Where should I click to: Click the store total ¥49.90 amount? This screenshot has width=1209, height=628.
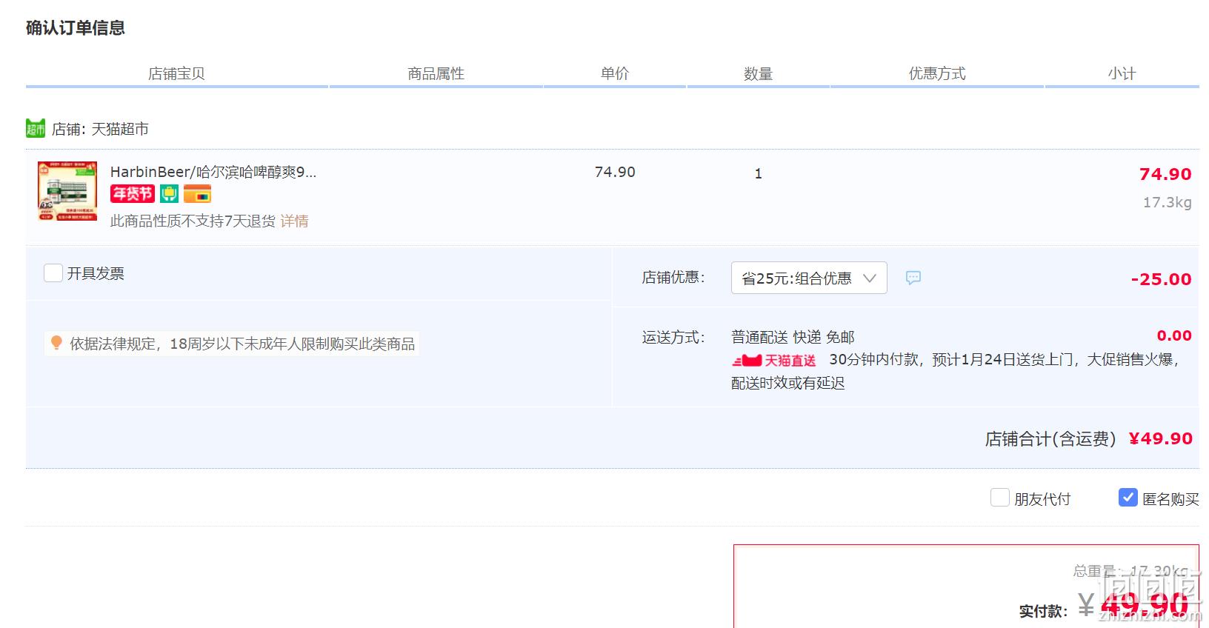1160,438
